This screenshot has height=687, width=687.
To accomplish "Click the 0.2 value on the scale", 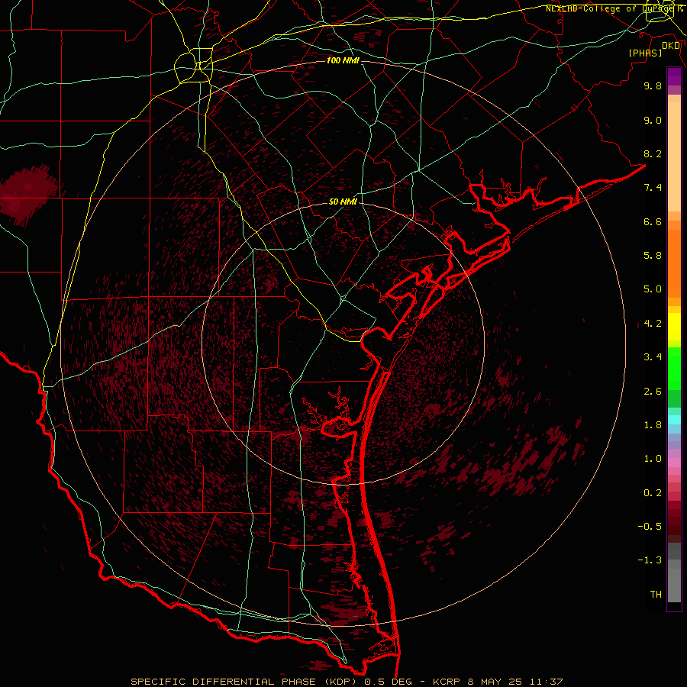I will coord(653,493).
